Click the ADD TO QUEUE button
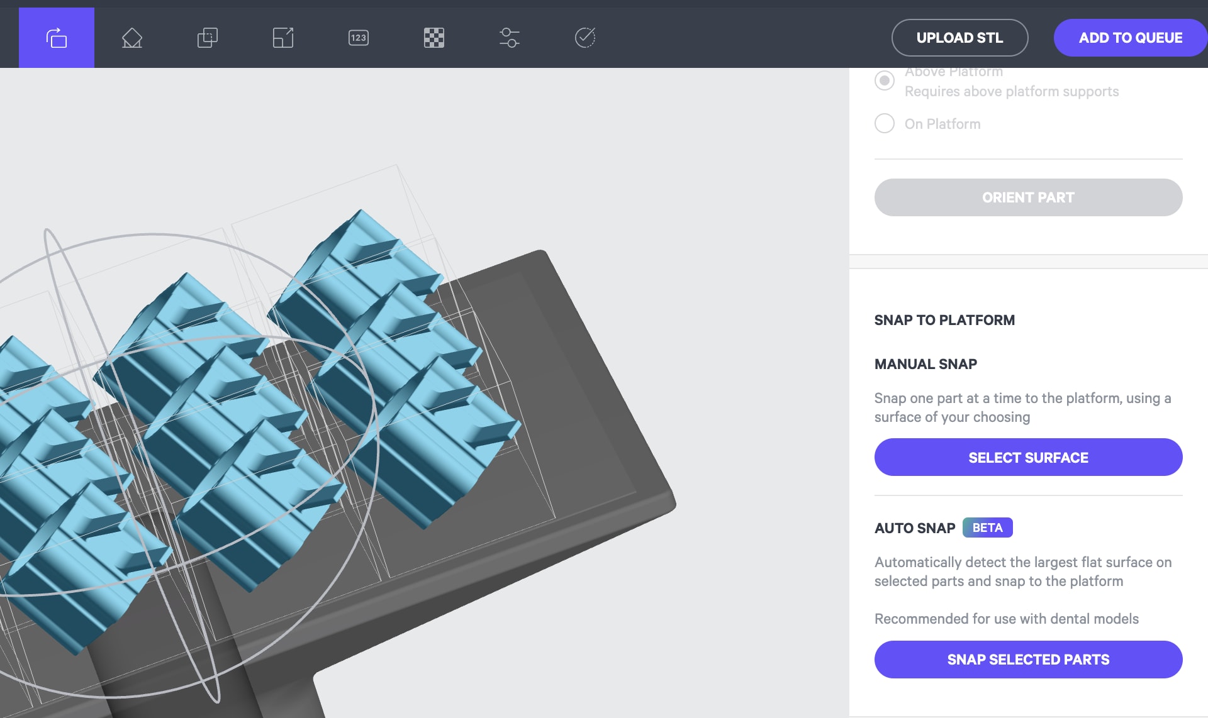1208x718 pixels. (1130, 38)
